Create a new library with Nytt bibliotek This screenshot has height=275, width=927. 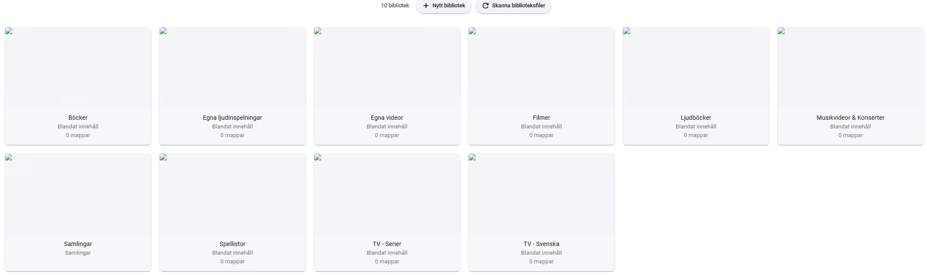(x=444, y=6)
